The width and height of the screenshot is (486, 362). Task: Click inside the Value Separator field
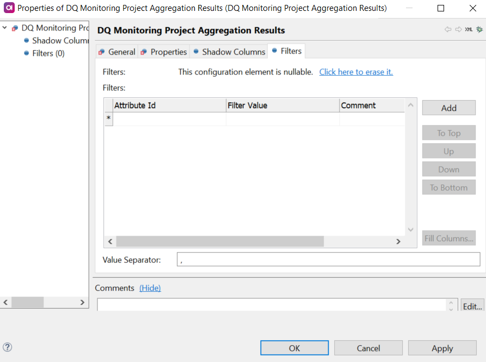coord(327,260)
